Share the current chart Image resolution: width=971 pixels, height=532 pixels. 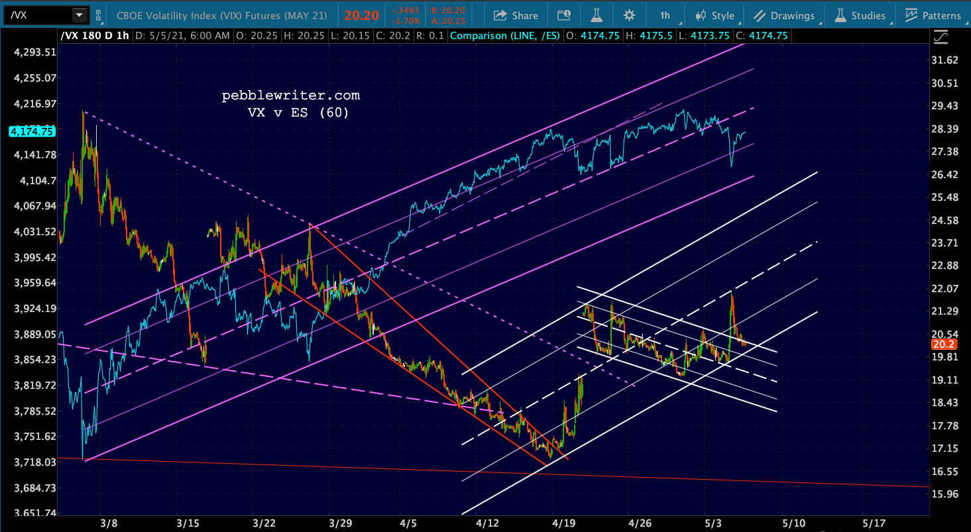pyautogui.click(x=516, y=15)
